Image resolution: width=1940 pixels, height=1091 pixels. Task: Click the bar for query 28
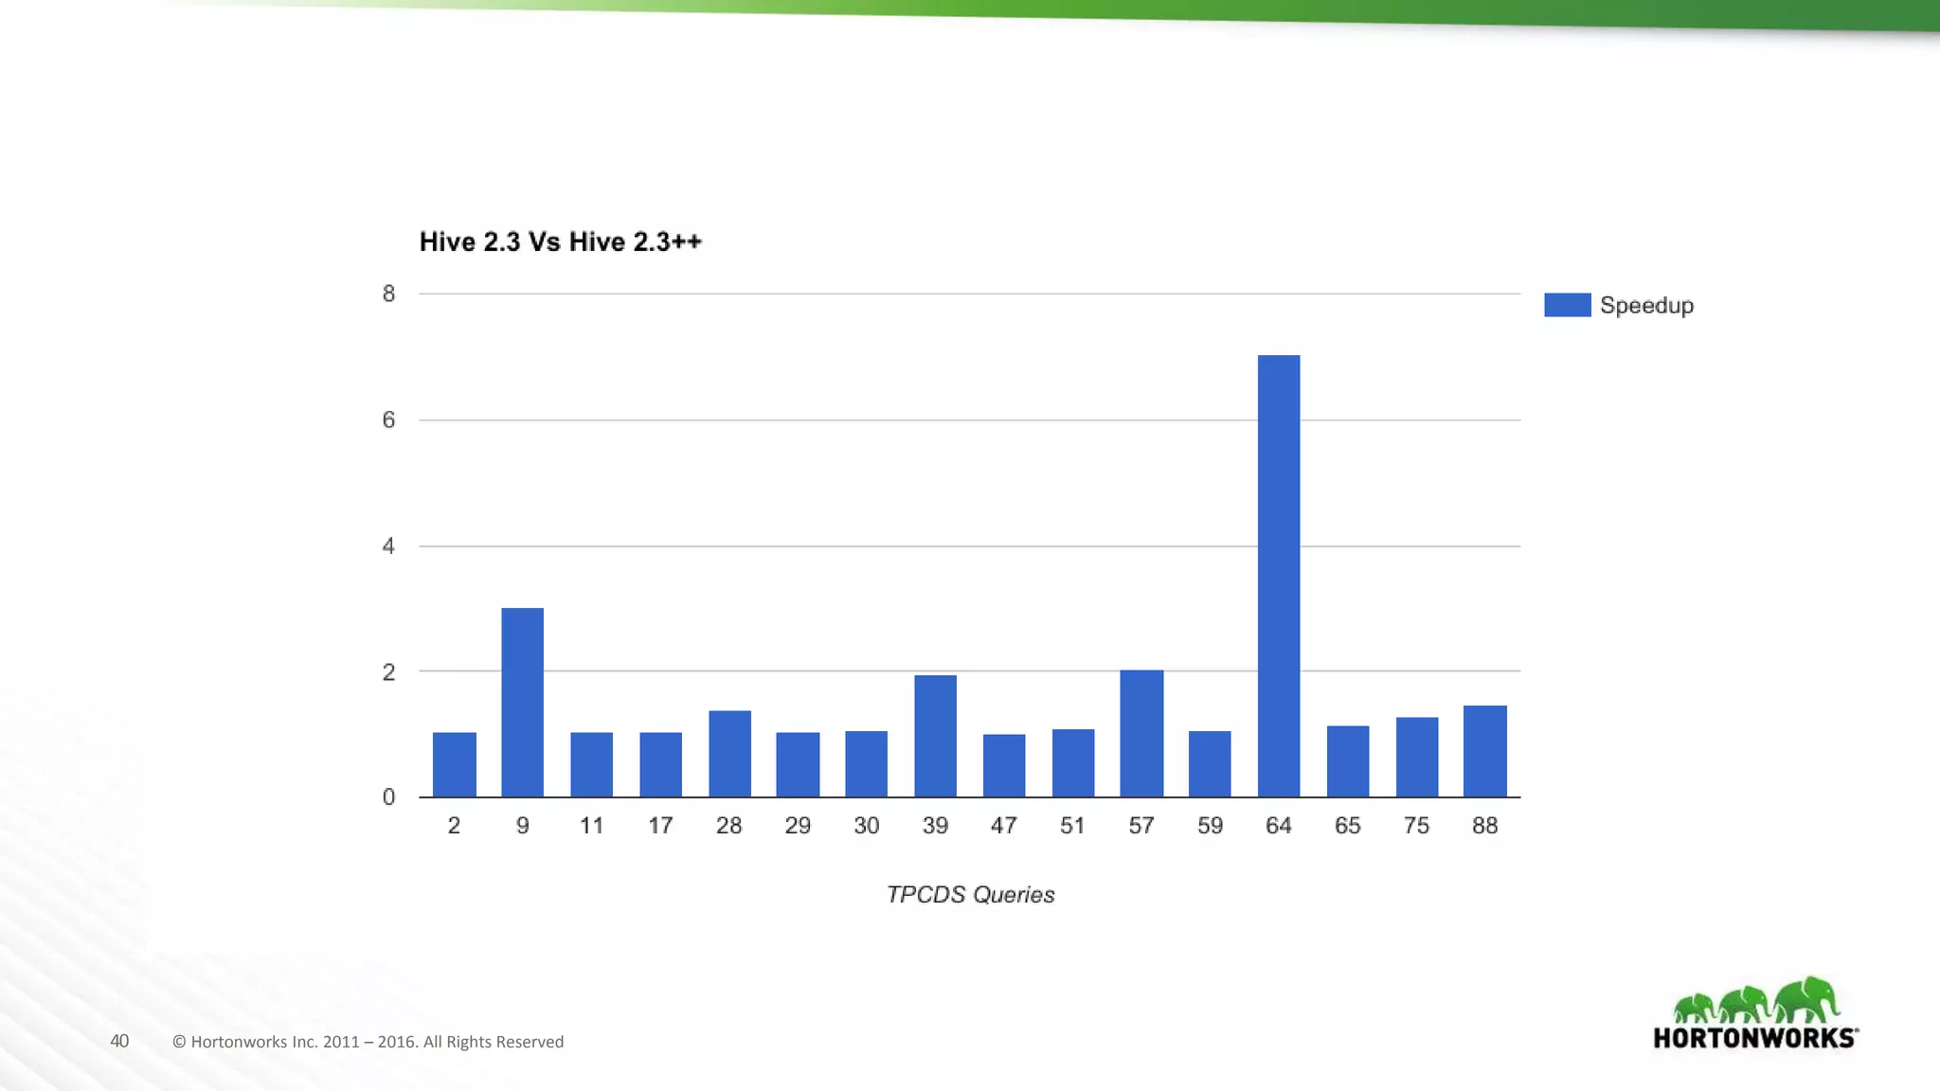pyautogui.click(x=729, y=754)
